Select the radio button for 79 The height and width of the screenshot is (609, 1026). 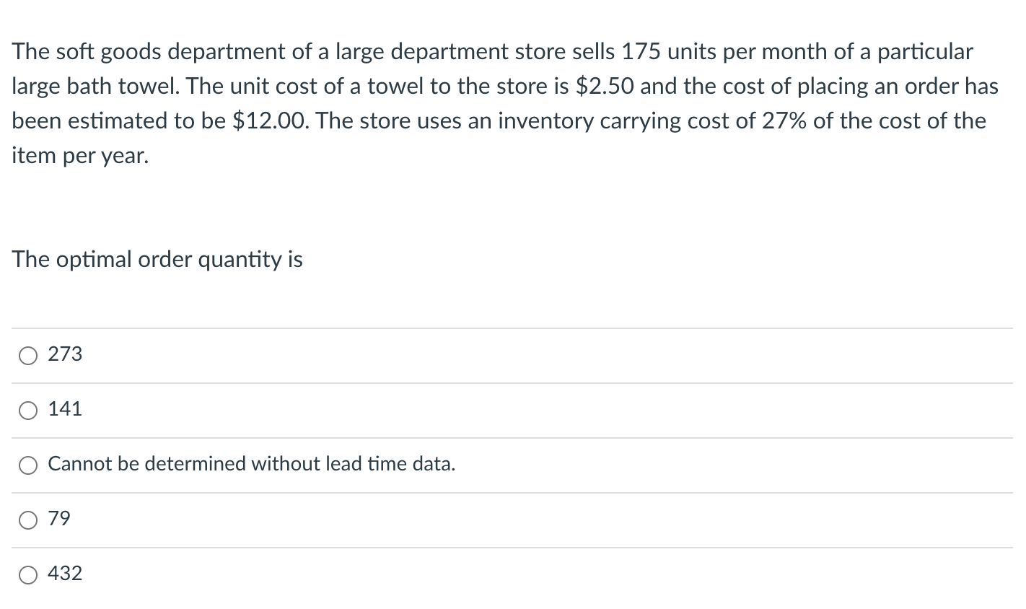(28, 520)
